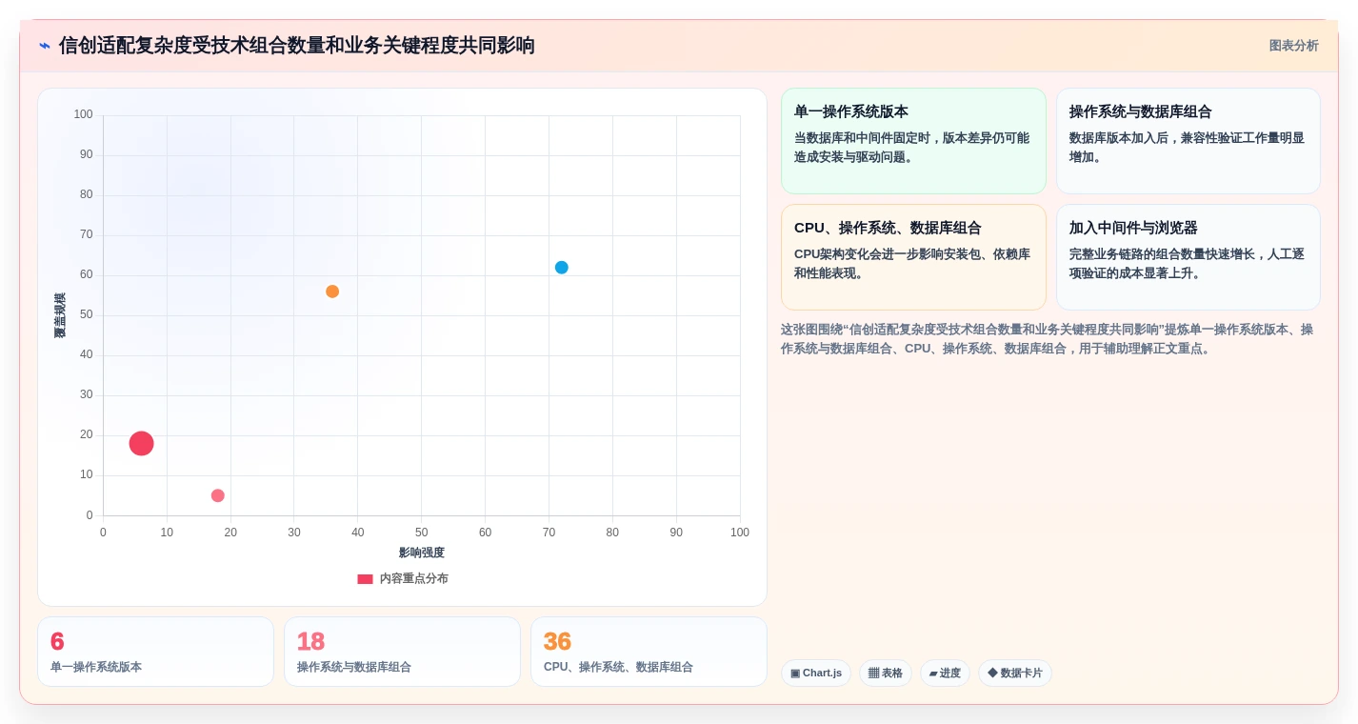Click the 覆盖规模 y-axis label
This screenshot has width=1358, height=724.
click(x=60, y=315)
